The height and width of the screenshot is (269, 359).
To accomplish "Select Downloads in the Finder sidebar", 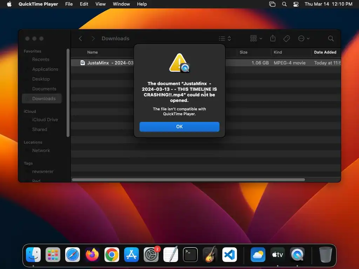I will pos(42,98).
